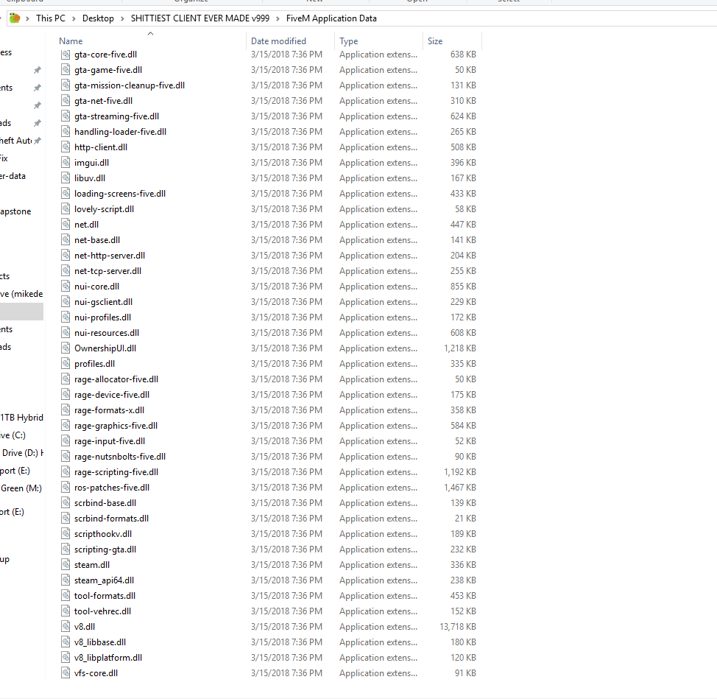The height and width of the screenshot is (699, 717).
Task: Select rage-graphics-five.dll file
Action: (116, 426)
